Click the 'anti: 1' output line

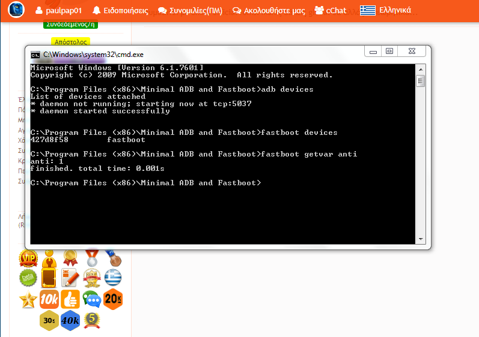pos(47,161)
